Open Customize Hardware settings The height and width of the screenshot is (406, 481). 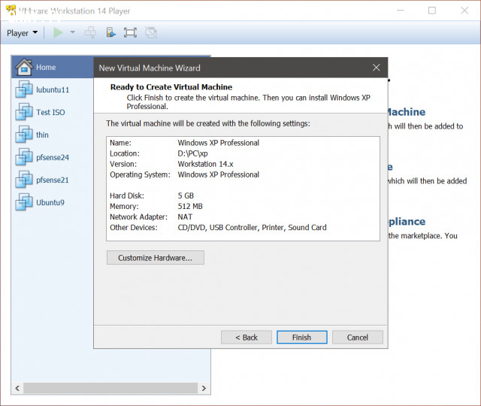pyautogui.click(x=156, y=258)
